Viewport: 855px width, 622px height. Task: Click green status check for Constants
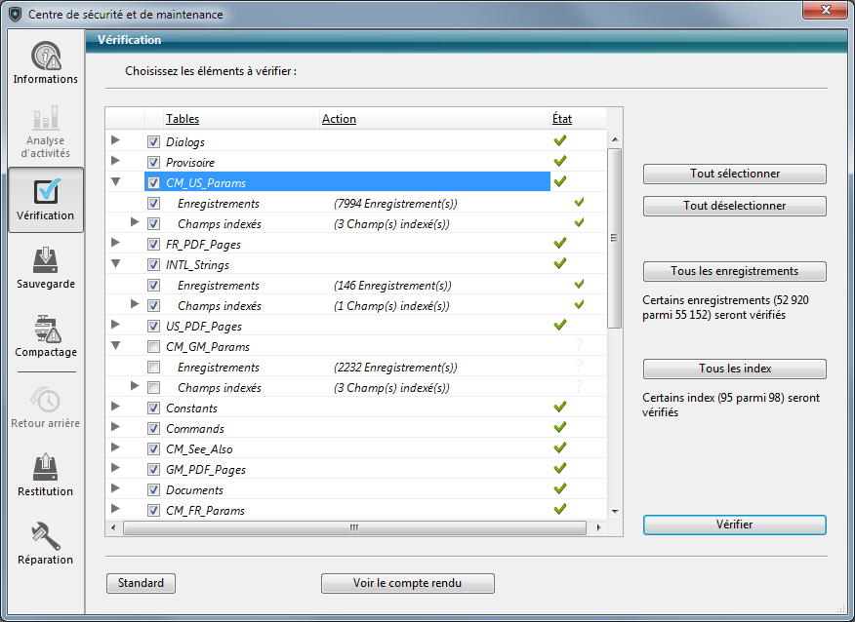tap(560, 407)
